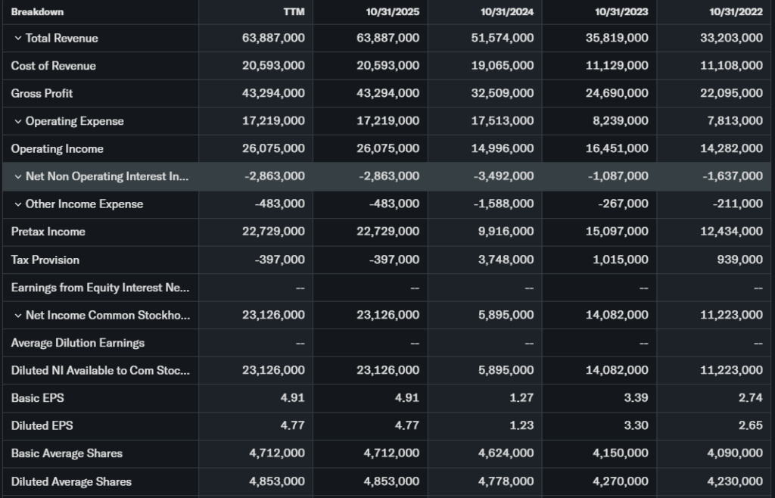Click the Breakdown column header
The width and height of the screenshot is (775, 498).
pos(37,12)
